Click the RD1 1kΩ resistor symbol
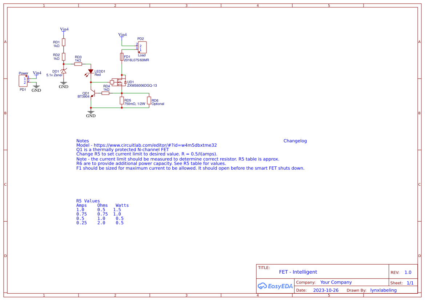This screenshot has height=301, width=425. click(63, 42)
